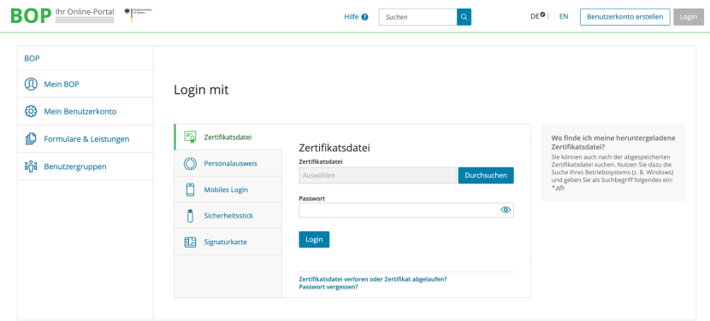
Task: Open the Mobiles Login tab
Action: (x=228, y=190)
